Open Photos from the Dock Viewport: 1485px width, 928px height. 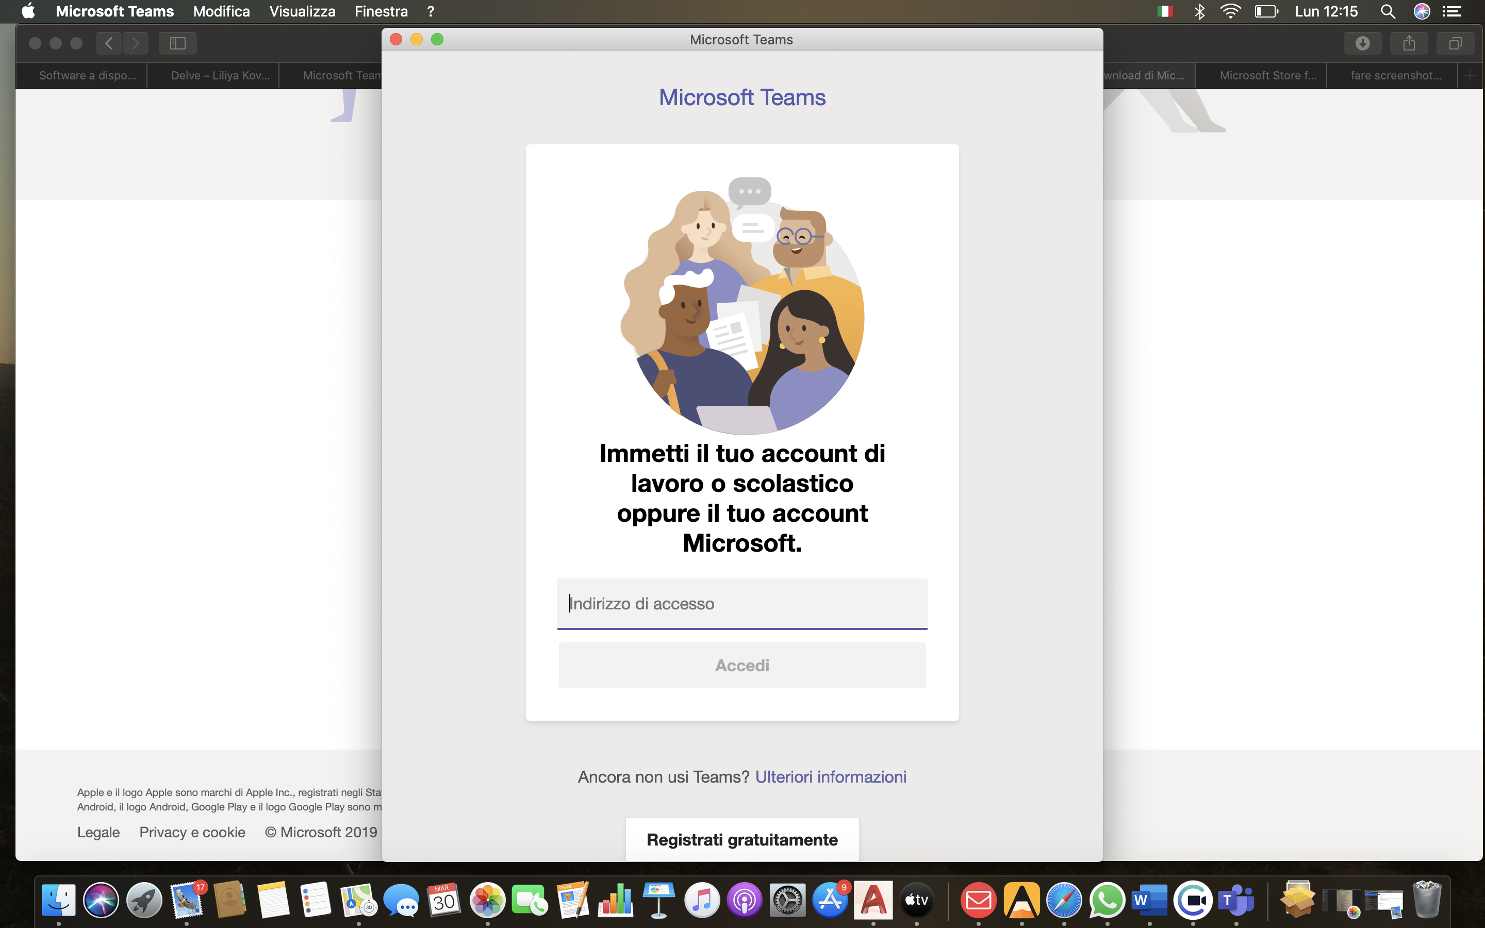click(x=487, y=900)
